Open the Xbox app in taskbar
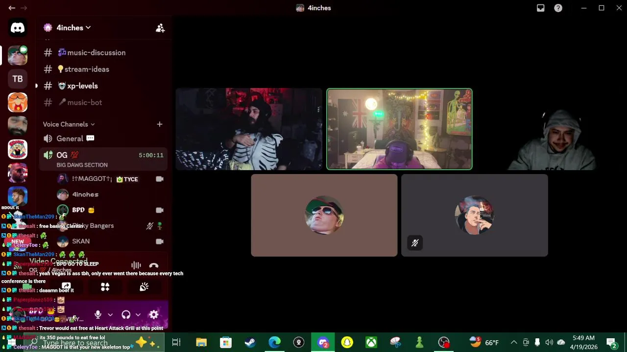The height and width of the screenshot is (352, 627). tap(371, 342)
